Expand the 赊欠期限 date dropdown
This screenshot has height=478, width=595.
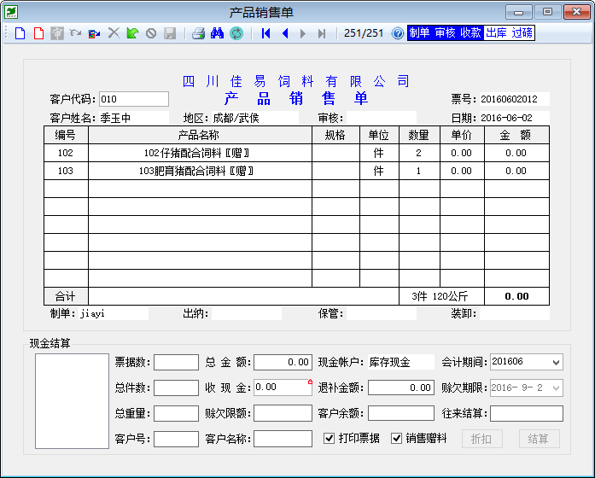[556, 388]
